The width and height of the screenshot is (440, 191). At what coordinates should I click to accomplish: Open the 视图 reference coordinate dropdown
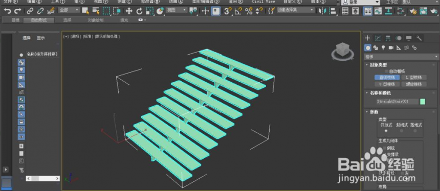point(177,10)
